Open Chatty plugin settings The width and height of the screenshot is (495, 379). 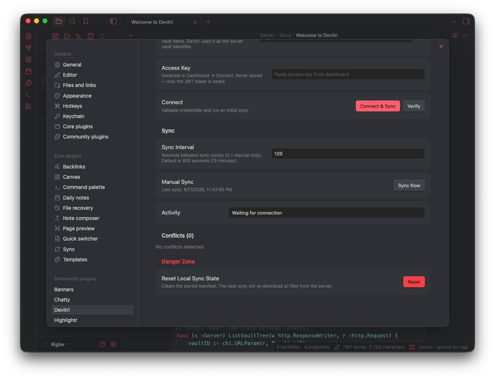tap(92, 300)
